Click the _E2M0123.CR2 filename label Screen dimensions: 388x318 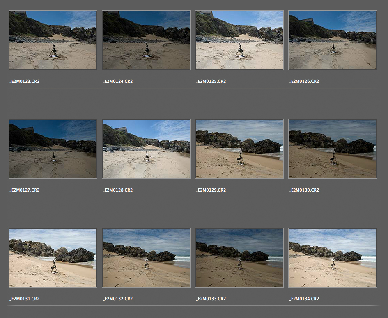tap(25, 81)
